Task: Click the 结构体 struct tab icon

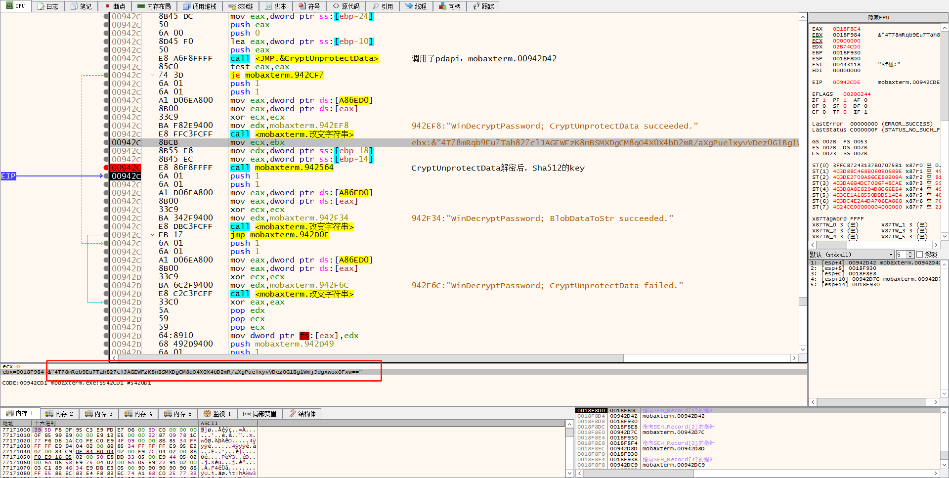Action: (293, 414)
